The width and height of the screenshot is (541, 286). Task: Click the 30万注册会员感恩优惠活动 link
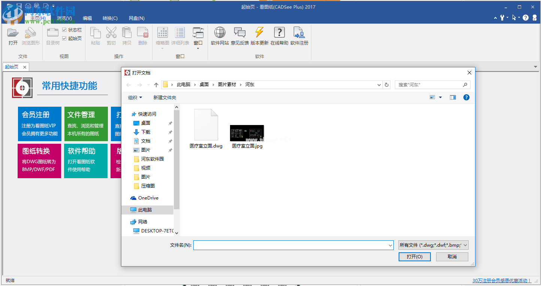[x=502, y=281]
